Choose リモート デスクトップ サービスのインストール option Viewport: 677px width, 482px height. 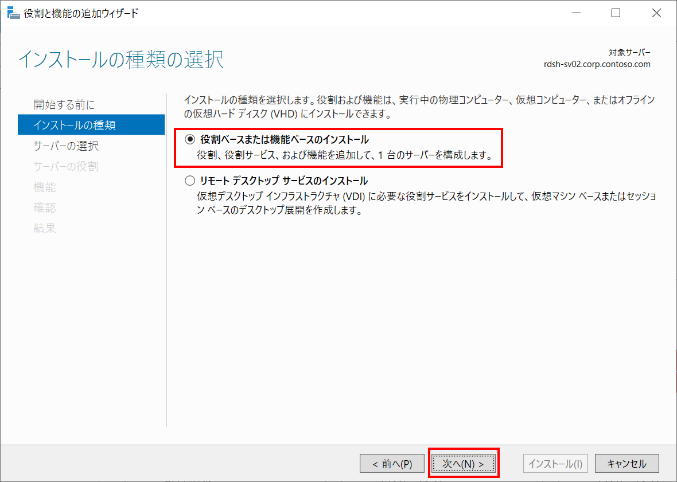click(x=189, y=181)
